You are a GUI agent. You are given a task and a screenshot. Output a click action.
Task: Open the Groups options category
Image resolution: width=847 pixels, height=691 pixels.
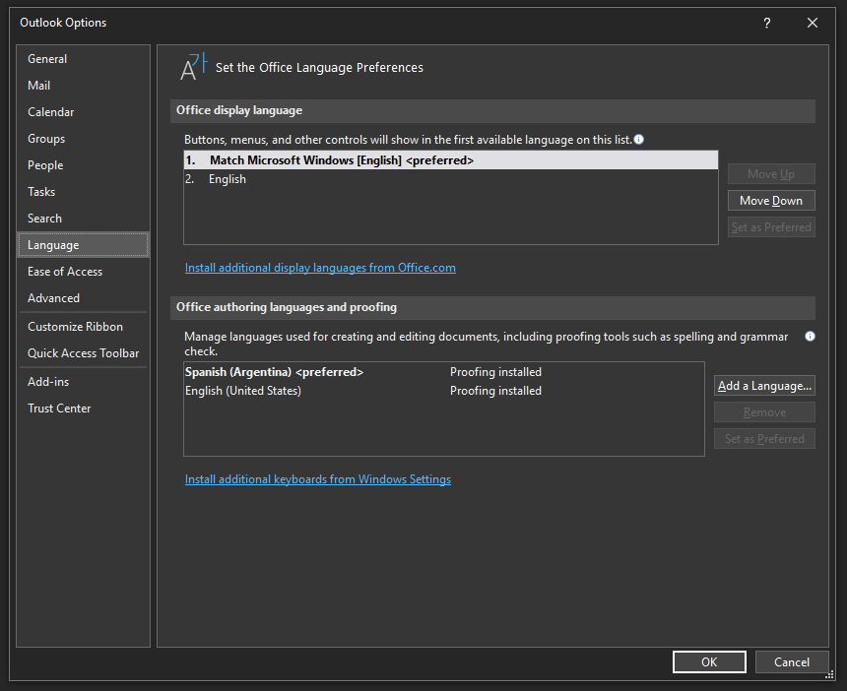pyautogui.click(x=83, y=138)
